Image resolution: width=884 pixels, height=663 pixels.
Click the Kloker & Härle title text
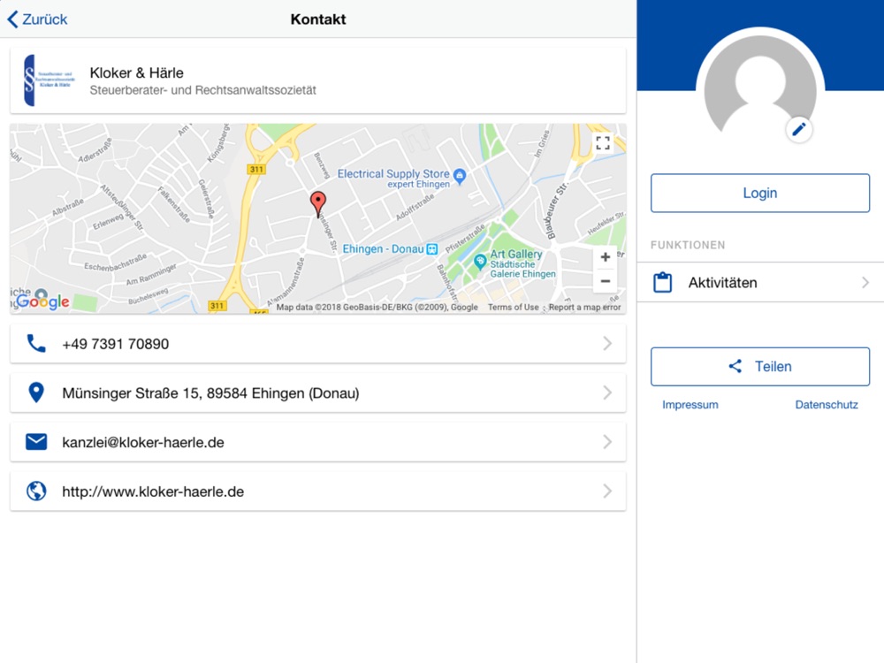click(136, 72)
